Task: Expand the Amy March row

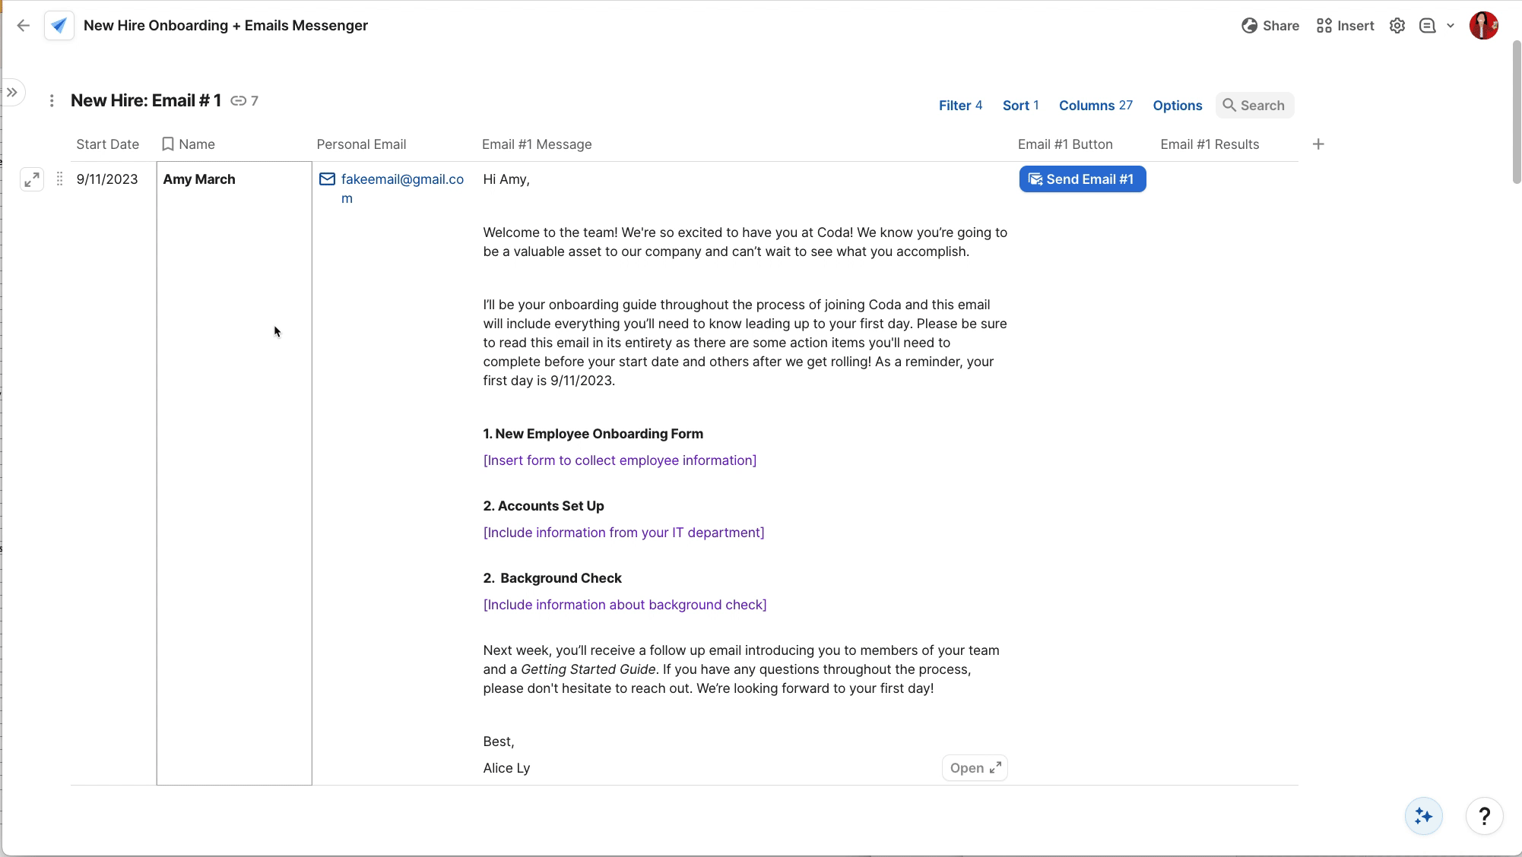Action: click(32, 180)
